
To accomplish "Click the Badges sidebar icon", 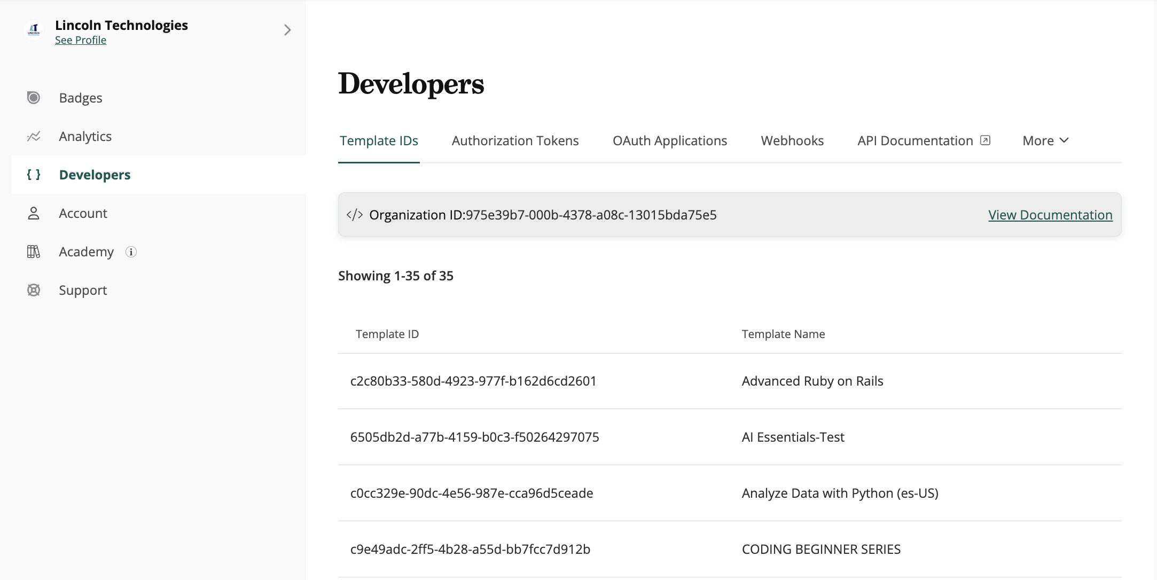I will [x=34, y=98].
